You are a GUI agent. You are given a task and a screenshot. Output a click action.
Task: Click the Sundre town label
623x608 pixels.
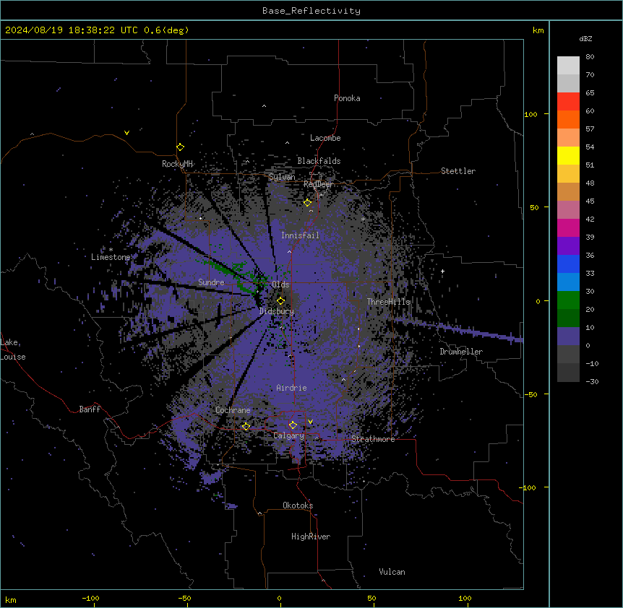(211, 282)
